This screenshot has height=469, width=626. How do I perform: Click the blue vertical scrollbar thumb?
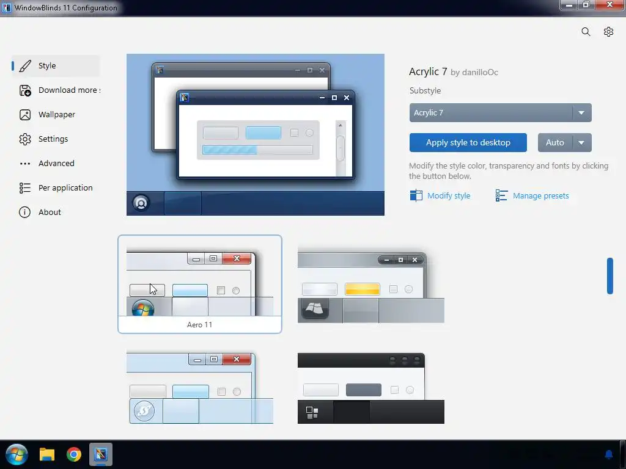point(609,276)
